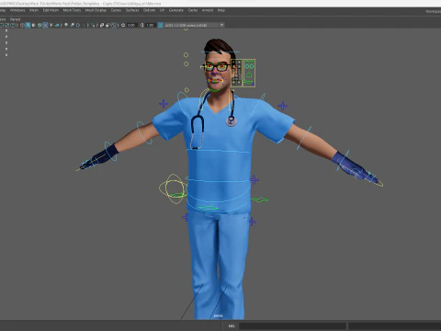Click the gamma value field 1.00
The height and width of the screenshot is (331, 441).
150,25
